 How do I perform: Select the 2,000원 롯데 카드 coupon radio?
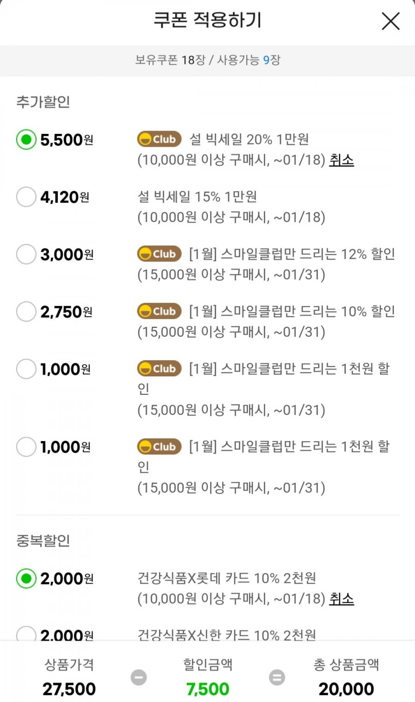click(x=26, y=578)
